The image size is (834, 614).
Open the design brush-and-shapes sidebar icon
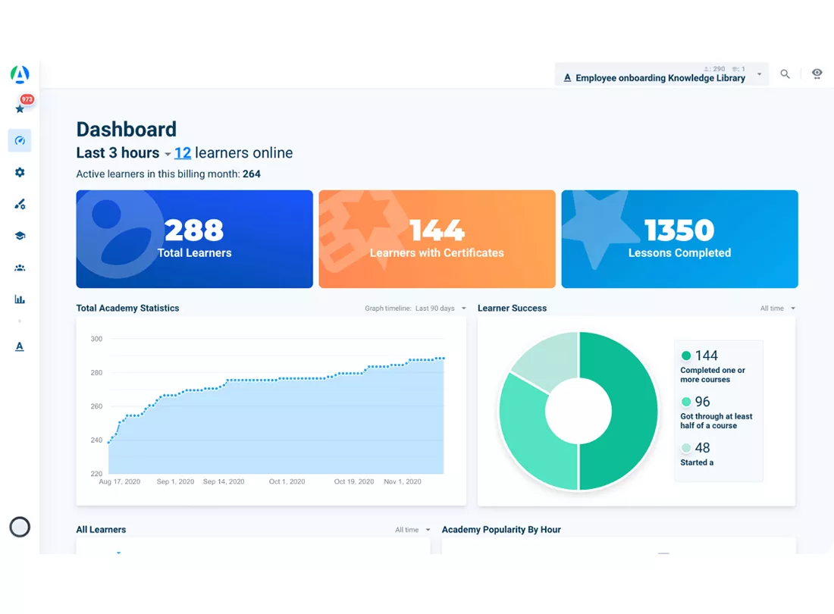click(x=20, y=204)
